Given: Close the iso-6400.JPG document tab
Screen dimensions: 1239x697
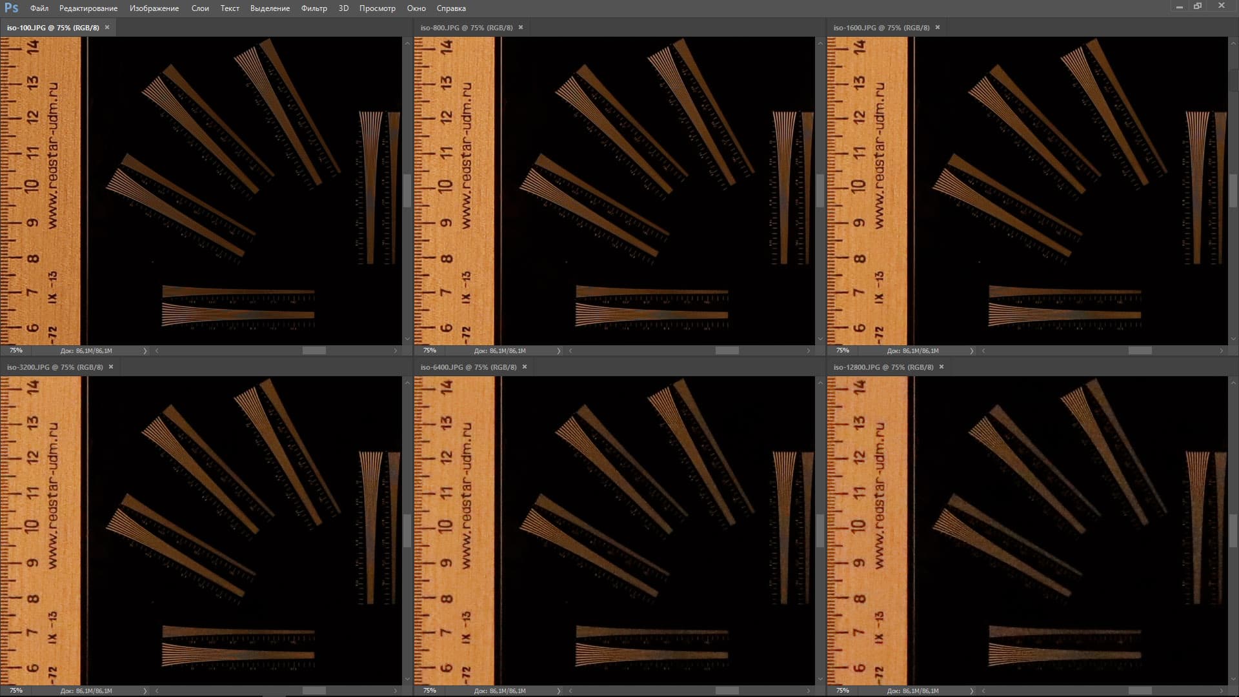Looking at the screenshot, I should point(525,367).
